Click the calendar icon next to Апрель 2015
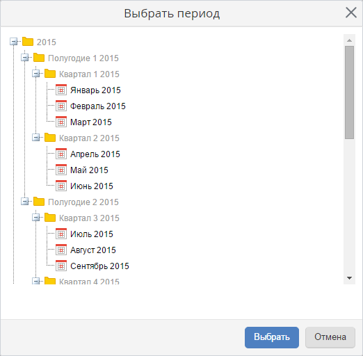The image size is (363, 356). click(x=61, y=154)
